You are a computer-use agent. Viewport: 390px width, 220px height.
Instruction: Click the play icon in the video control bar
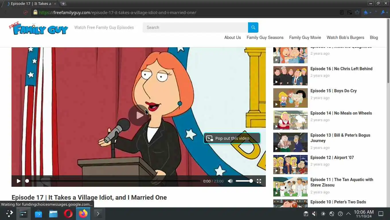[x=19, y=181]
